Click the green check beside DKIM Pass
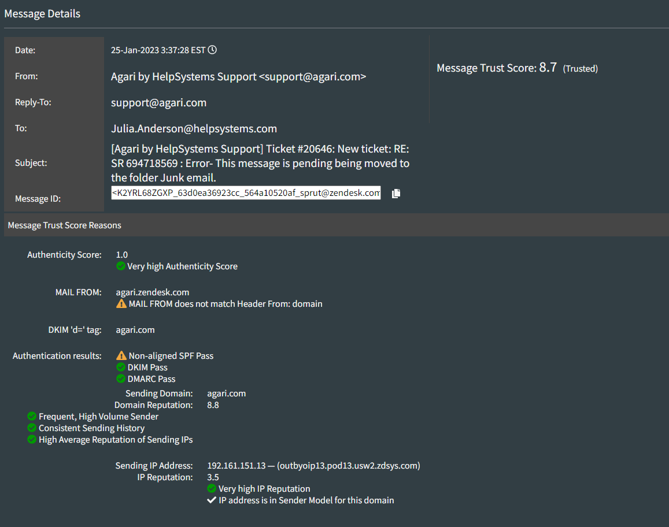Screen dimensions: 669x527 click(121, 367)
